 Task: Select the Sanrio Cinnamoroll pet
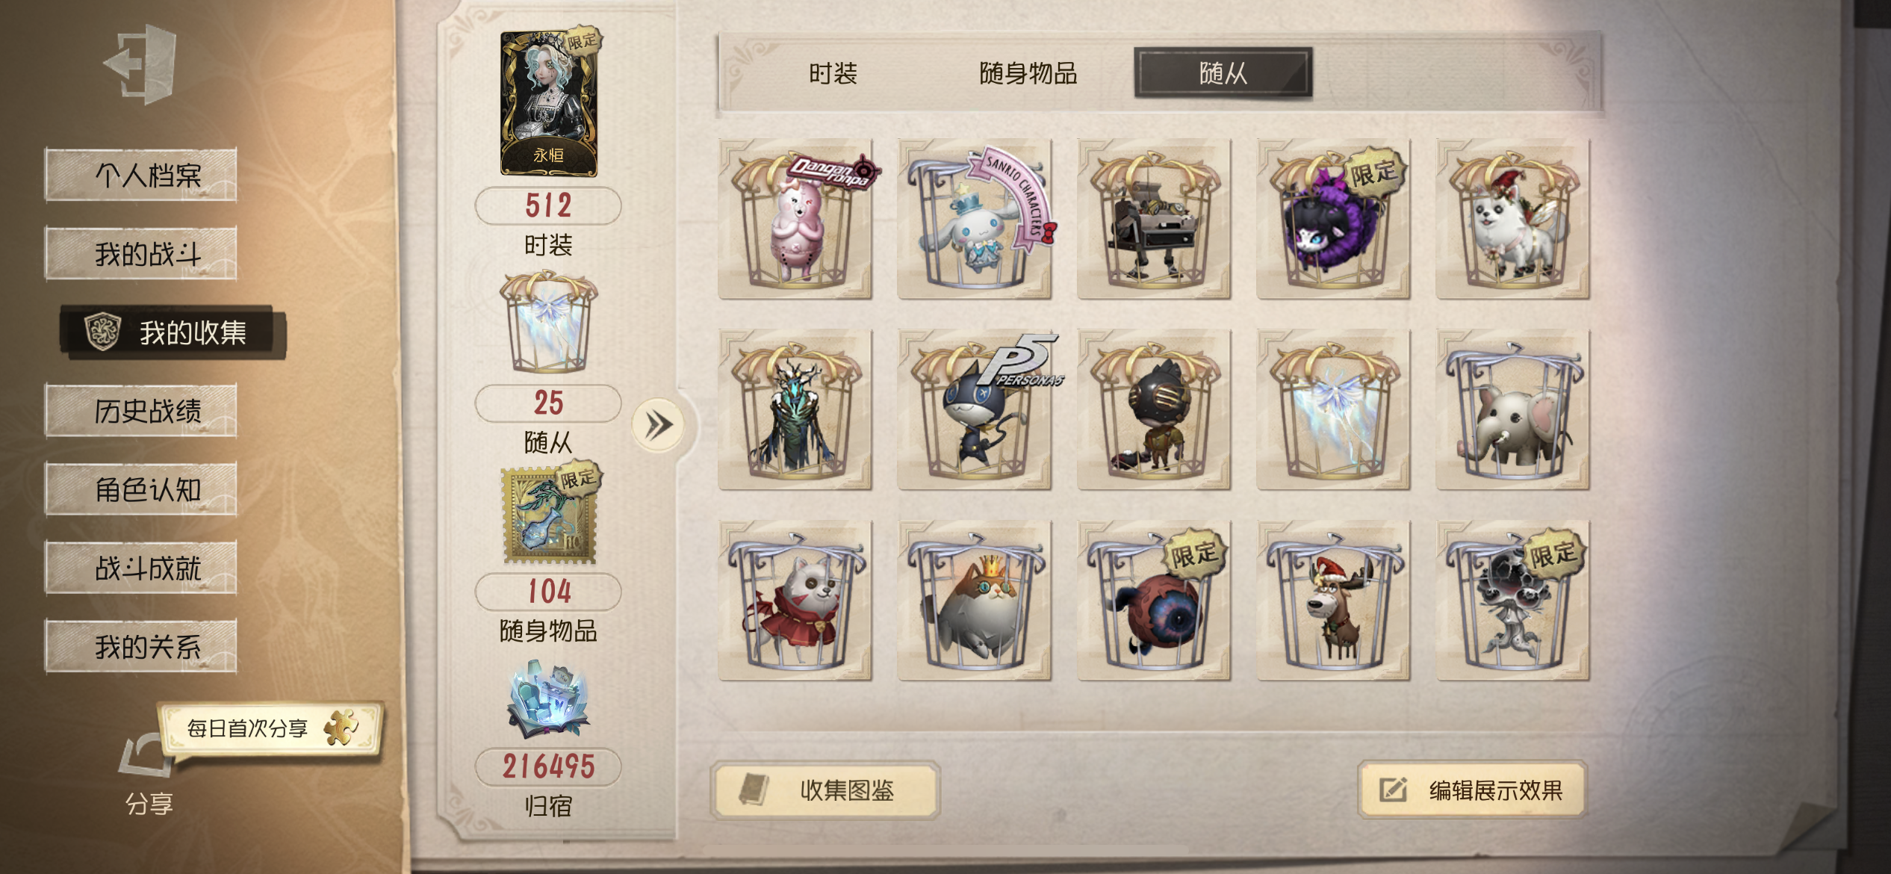pyautogui.click(x=975, y=219)
